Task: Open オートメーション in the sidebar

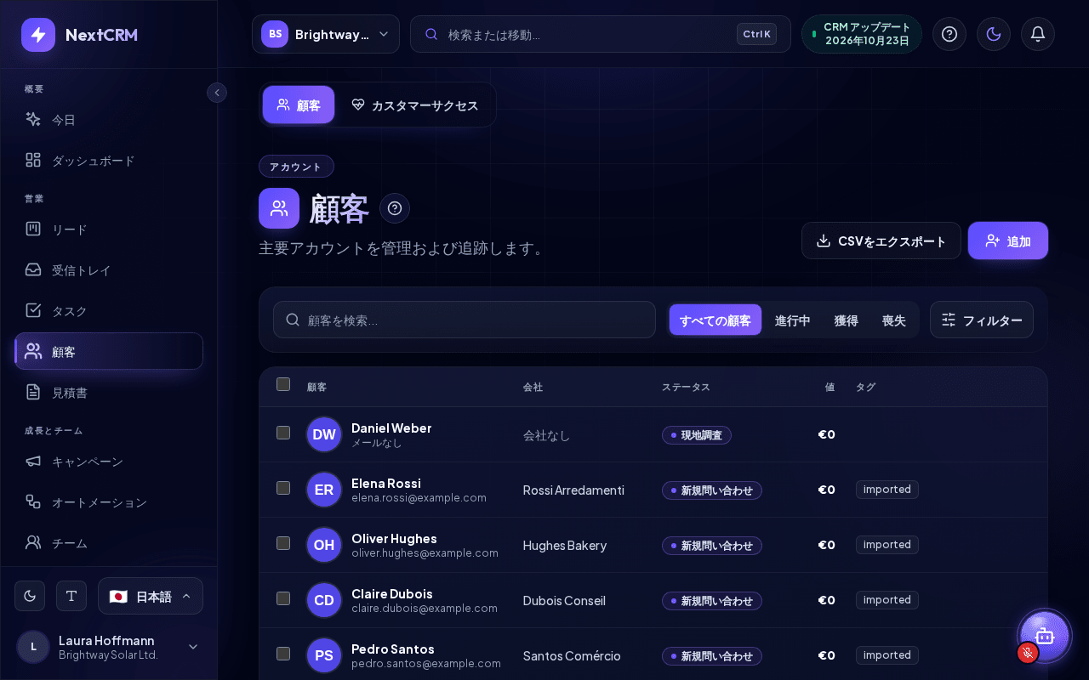Action: (109, 502)
